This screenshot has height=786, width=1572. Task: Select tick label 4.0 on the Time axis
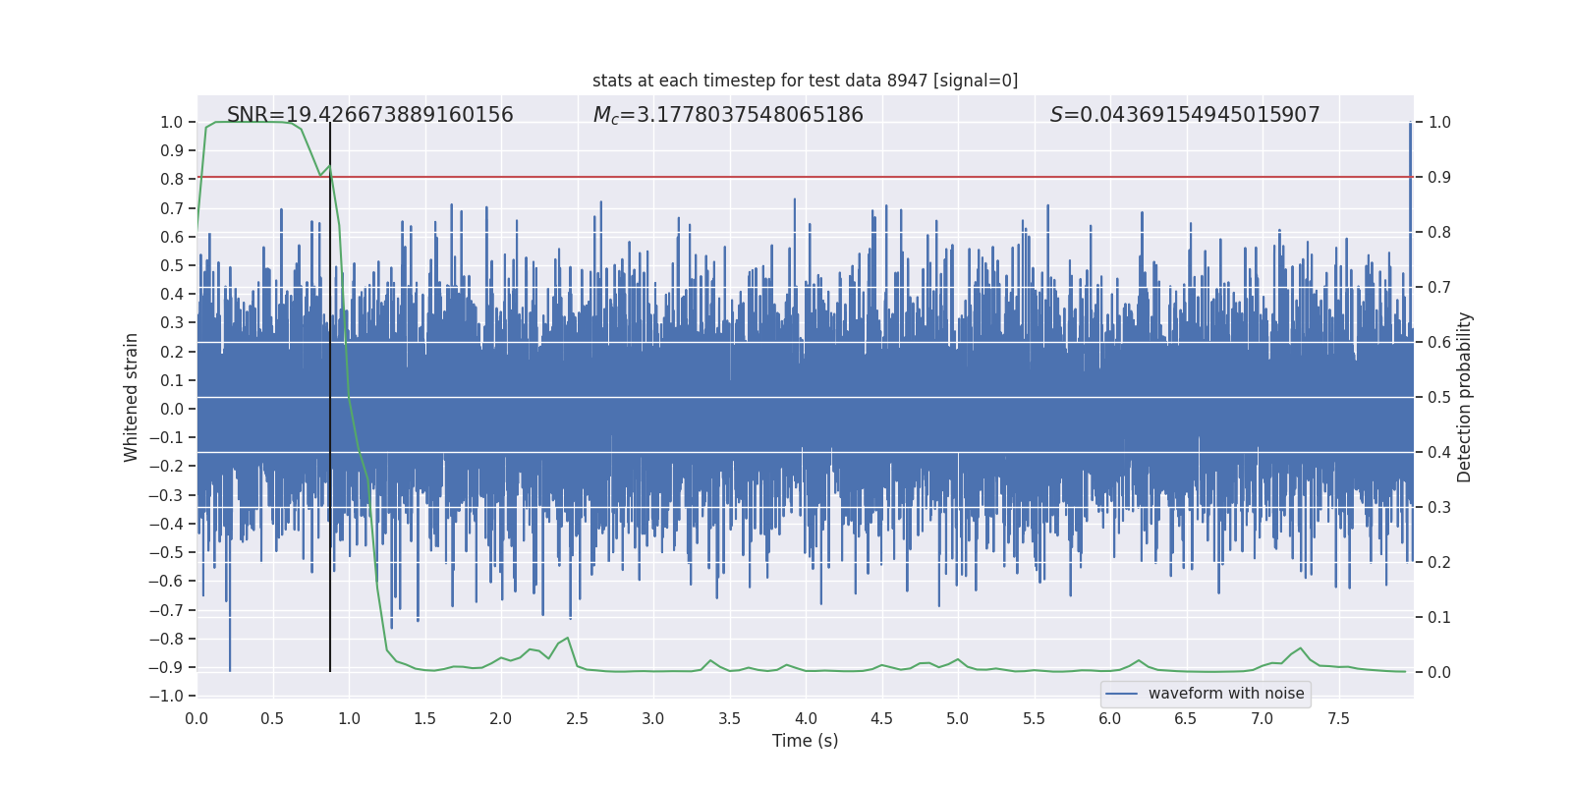(806, 718)
